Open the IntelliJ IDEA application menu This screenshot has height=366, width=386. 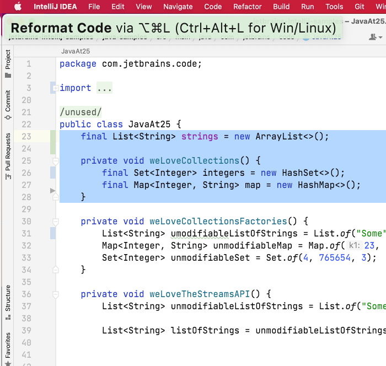pos(55,7)
